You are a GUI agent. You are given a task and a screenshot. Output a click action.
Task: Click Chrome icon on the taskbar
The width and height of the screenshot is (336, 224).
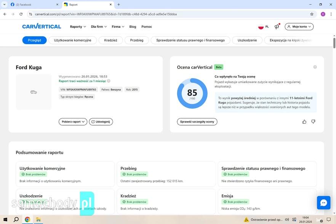point(27,219)
